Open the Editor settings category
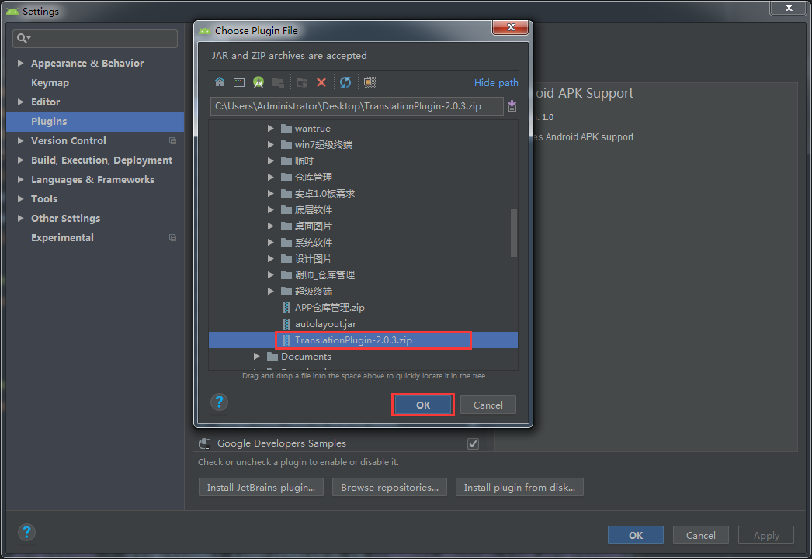 pos(44,102)
